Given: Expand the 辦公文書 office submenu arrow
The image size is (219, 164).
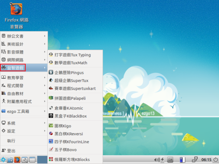Looking at the screenshot, I should click(45, 36).
